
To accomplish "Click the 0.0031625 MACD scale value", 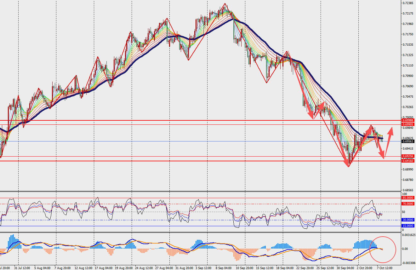I will [409, 235].
